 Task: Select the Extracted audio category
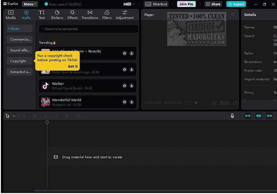tap(20, 72)
